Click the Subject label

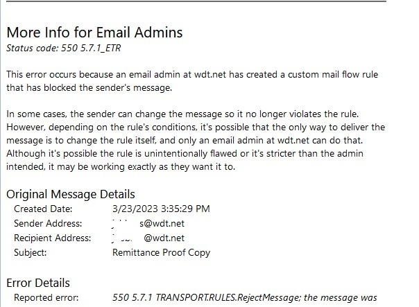click(x=30, y=252)
